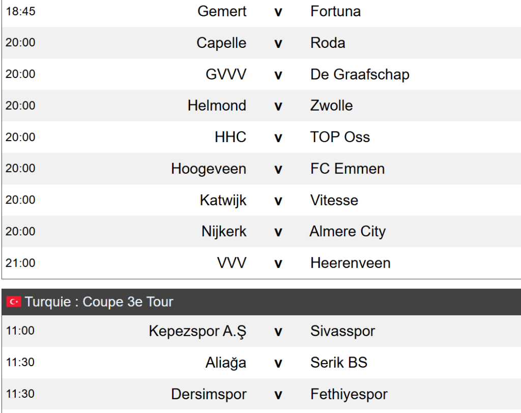
Task: Click Dersimspor team name
Action: point(209,394)
